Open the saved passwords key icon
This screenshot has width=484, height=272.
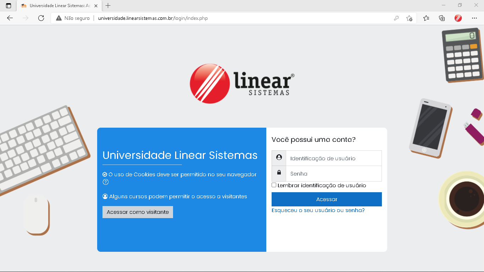coord(396,18)
